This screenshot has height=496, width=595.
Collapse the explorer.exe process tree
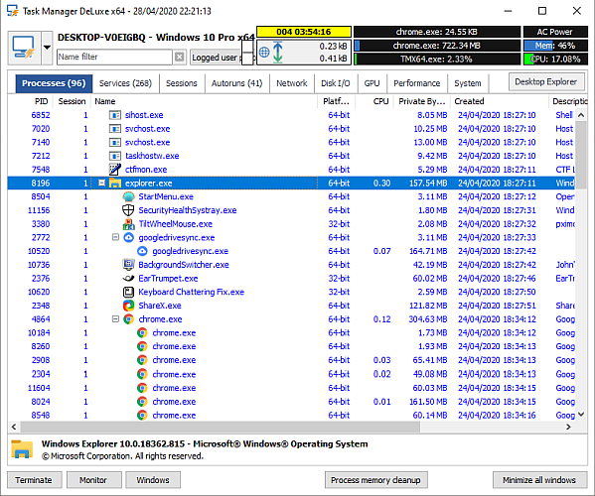coord(101,183)
